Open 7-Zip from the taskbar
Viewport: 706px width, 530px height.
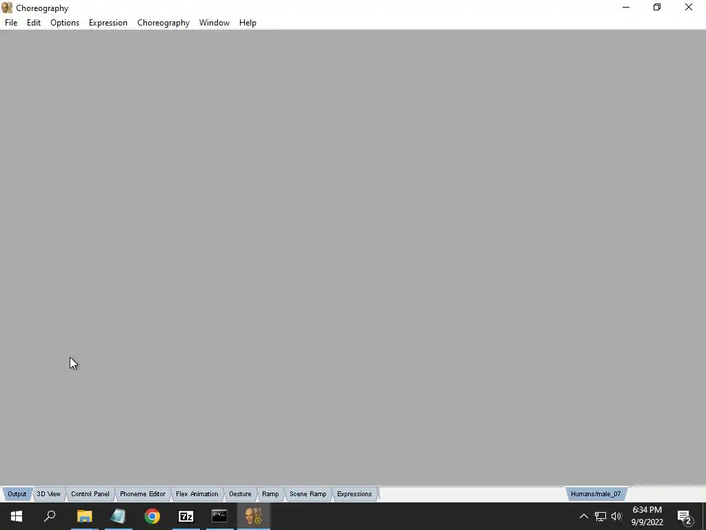[x=186, y=516]
